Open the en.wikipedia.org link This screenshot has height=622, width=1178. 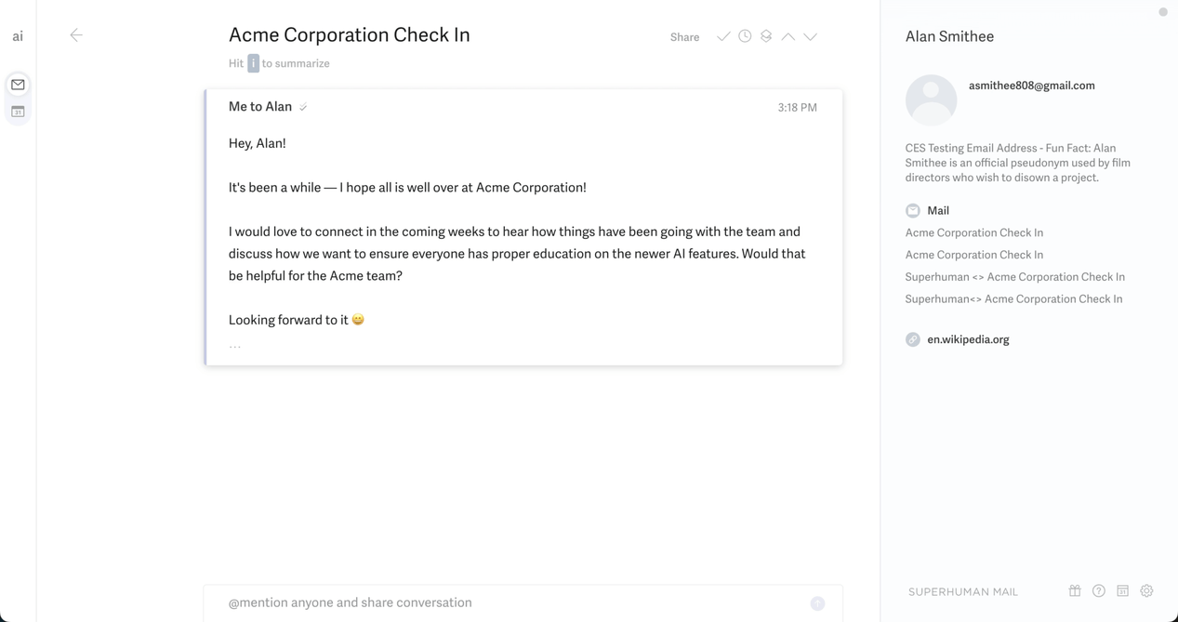pyautogui.click(x=968, y=339)
